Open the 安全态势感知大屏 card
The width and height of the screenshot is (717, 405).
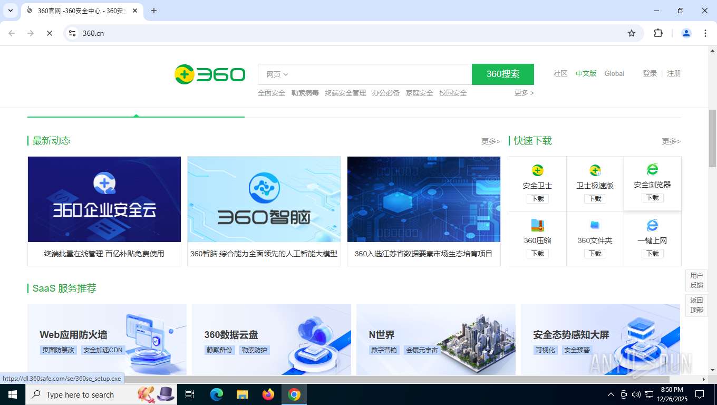point(600,339)
